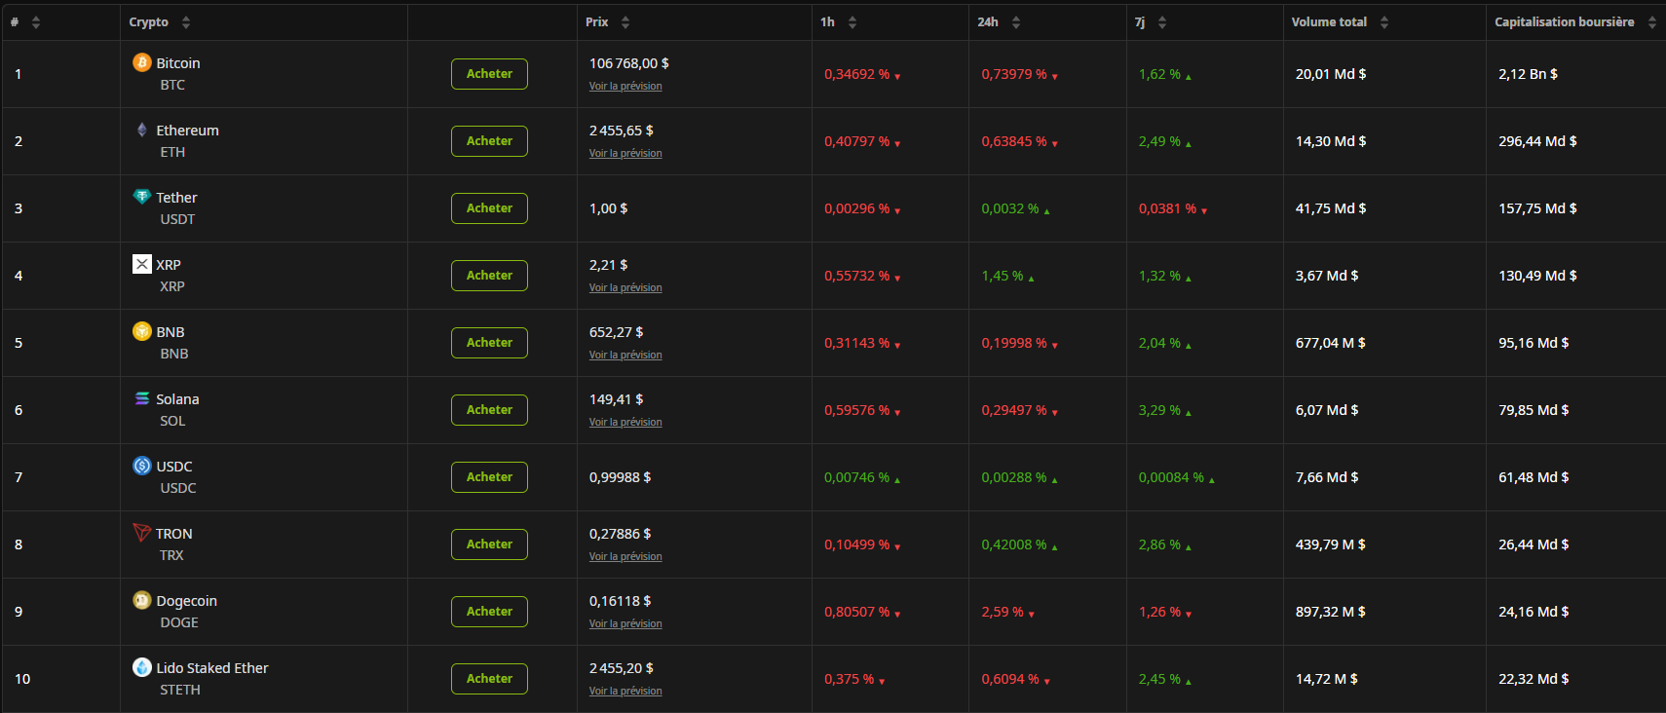Click the BNB logo icon
Screen dimensions: 1666x713
coord(142,331)
